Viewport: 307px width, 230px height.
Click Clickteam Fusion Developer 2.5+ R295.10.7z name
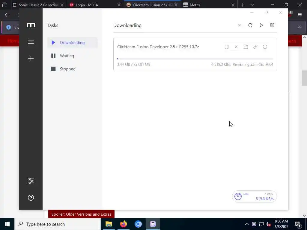click(158, 47)
